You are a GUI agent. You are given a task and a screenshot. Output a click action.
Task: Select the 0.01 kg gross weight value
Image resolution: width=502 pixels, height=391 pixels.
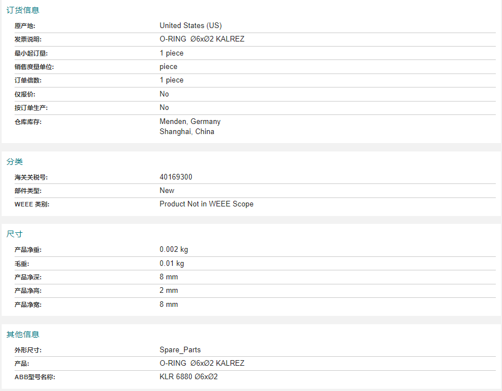point(172,264)
